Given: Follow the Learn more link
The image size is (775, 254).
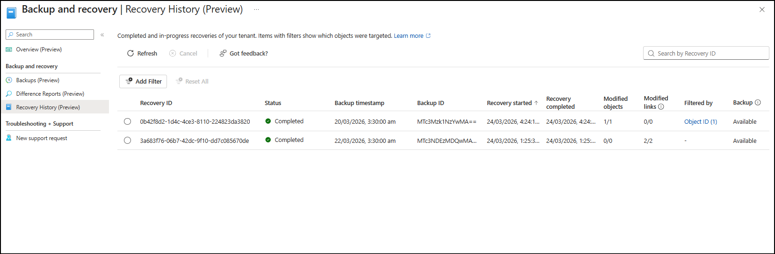Looking at the screenshot, I should click(408, 36).
